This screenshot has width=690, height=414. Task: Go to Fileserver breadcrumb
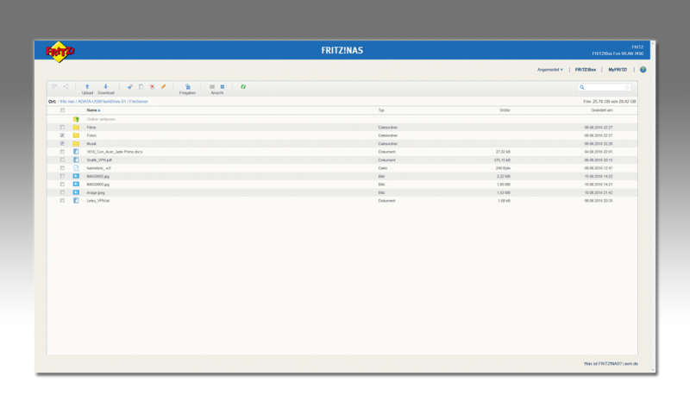(139, 102)
